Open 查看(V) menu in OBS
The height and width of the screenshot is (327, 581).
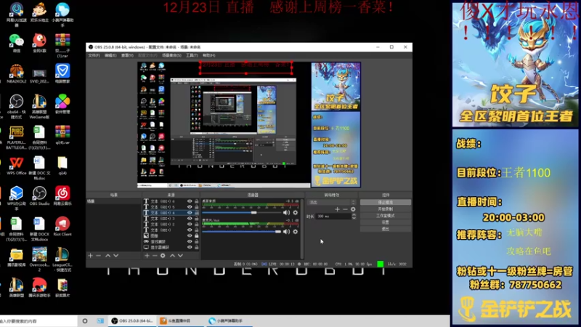(x=127, y=55)
